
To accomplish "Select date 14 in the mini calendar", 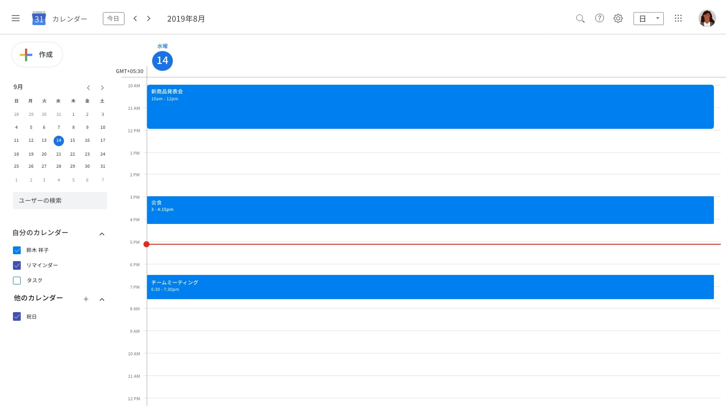I will tap(59, 140).
